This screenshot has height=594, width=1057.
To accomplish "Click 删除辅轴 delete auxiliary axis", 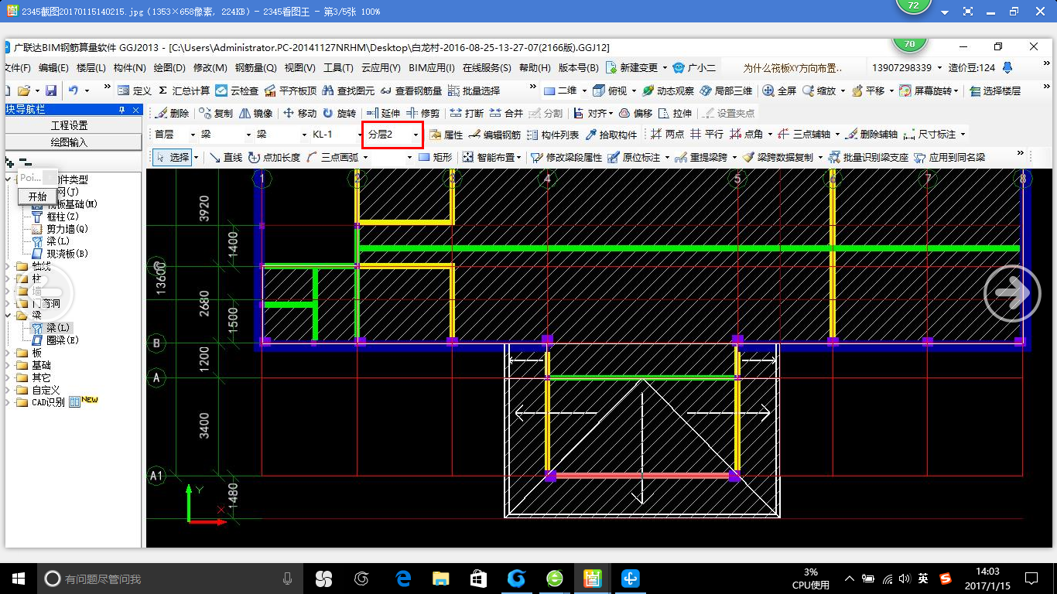I will point(871,135).
